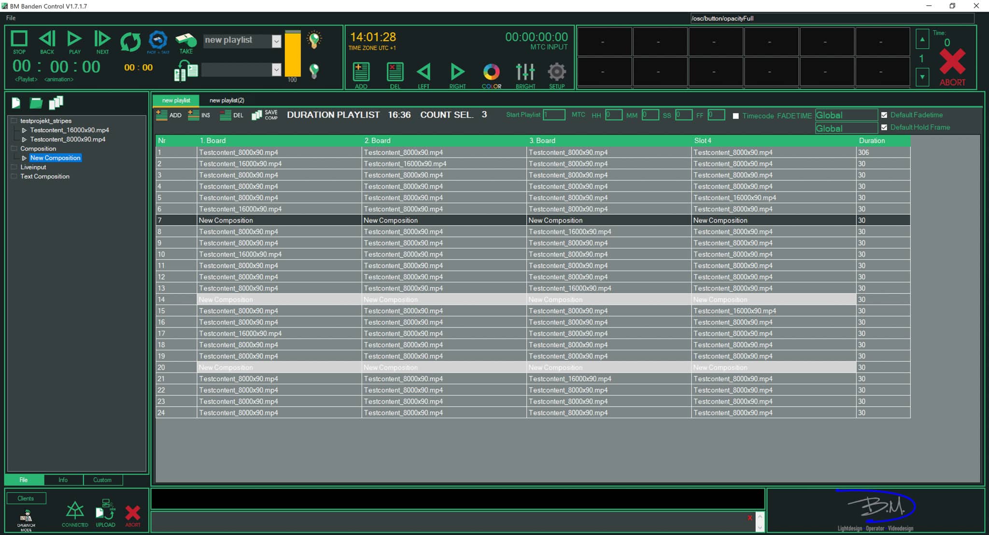Click SAVE COMP icon in the playlist toolbar
This screenshot has height=535, width=989.
(257, 115)
